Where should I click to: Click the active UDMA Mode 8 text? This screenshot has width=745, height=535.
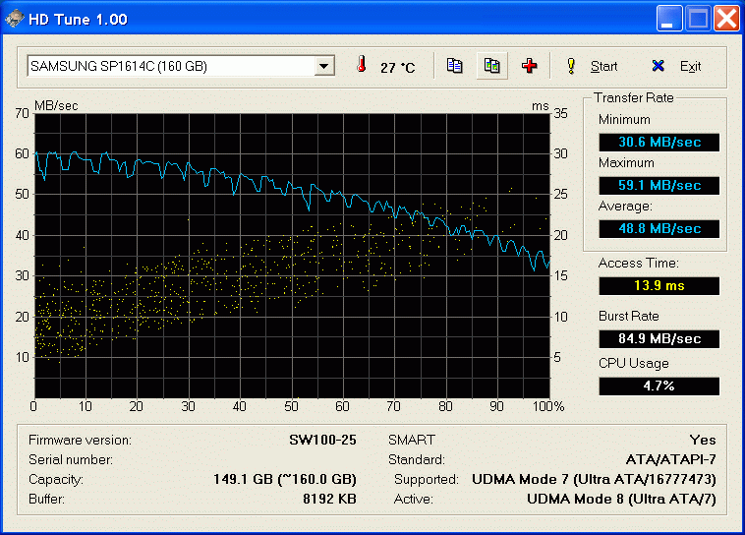click(621, 499)
